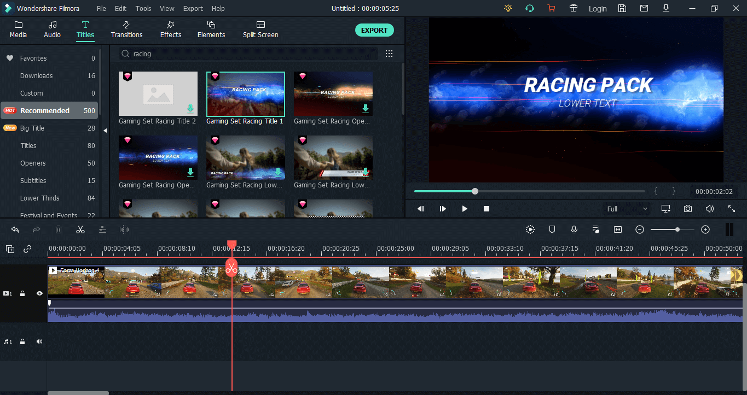Open the headset support icon

tap(530, 8)
